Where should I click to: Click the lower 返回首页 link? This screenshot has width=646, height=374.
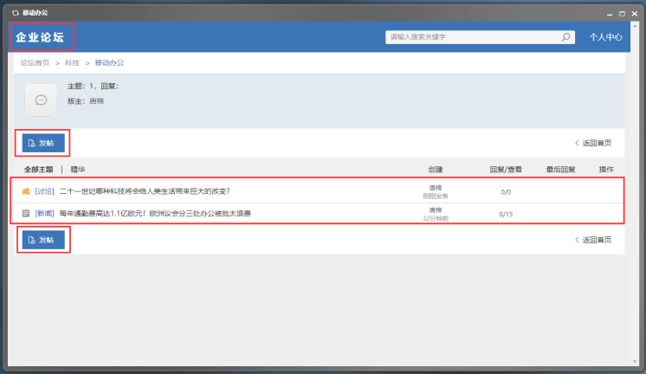[x=593, y=240]
